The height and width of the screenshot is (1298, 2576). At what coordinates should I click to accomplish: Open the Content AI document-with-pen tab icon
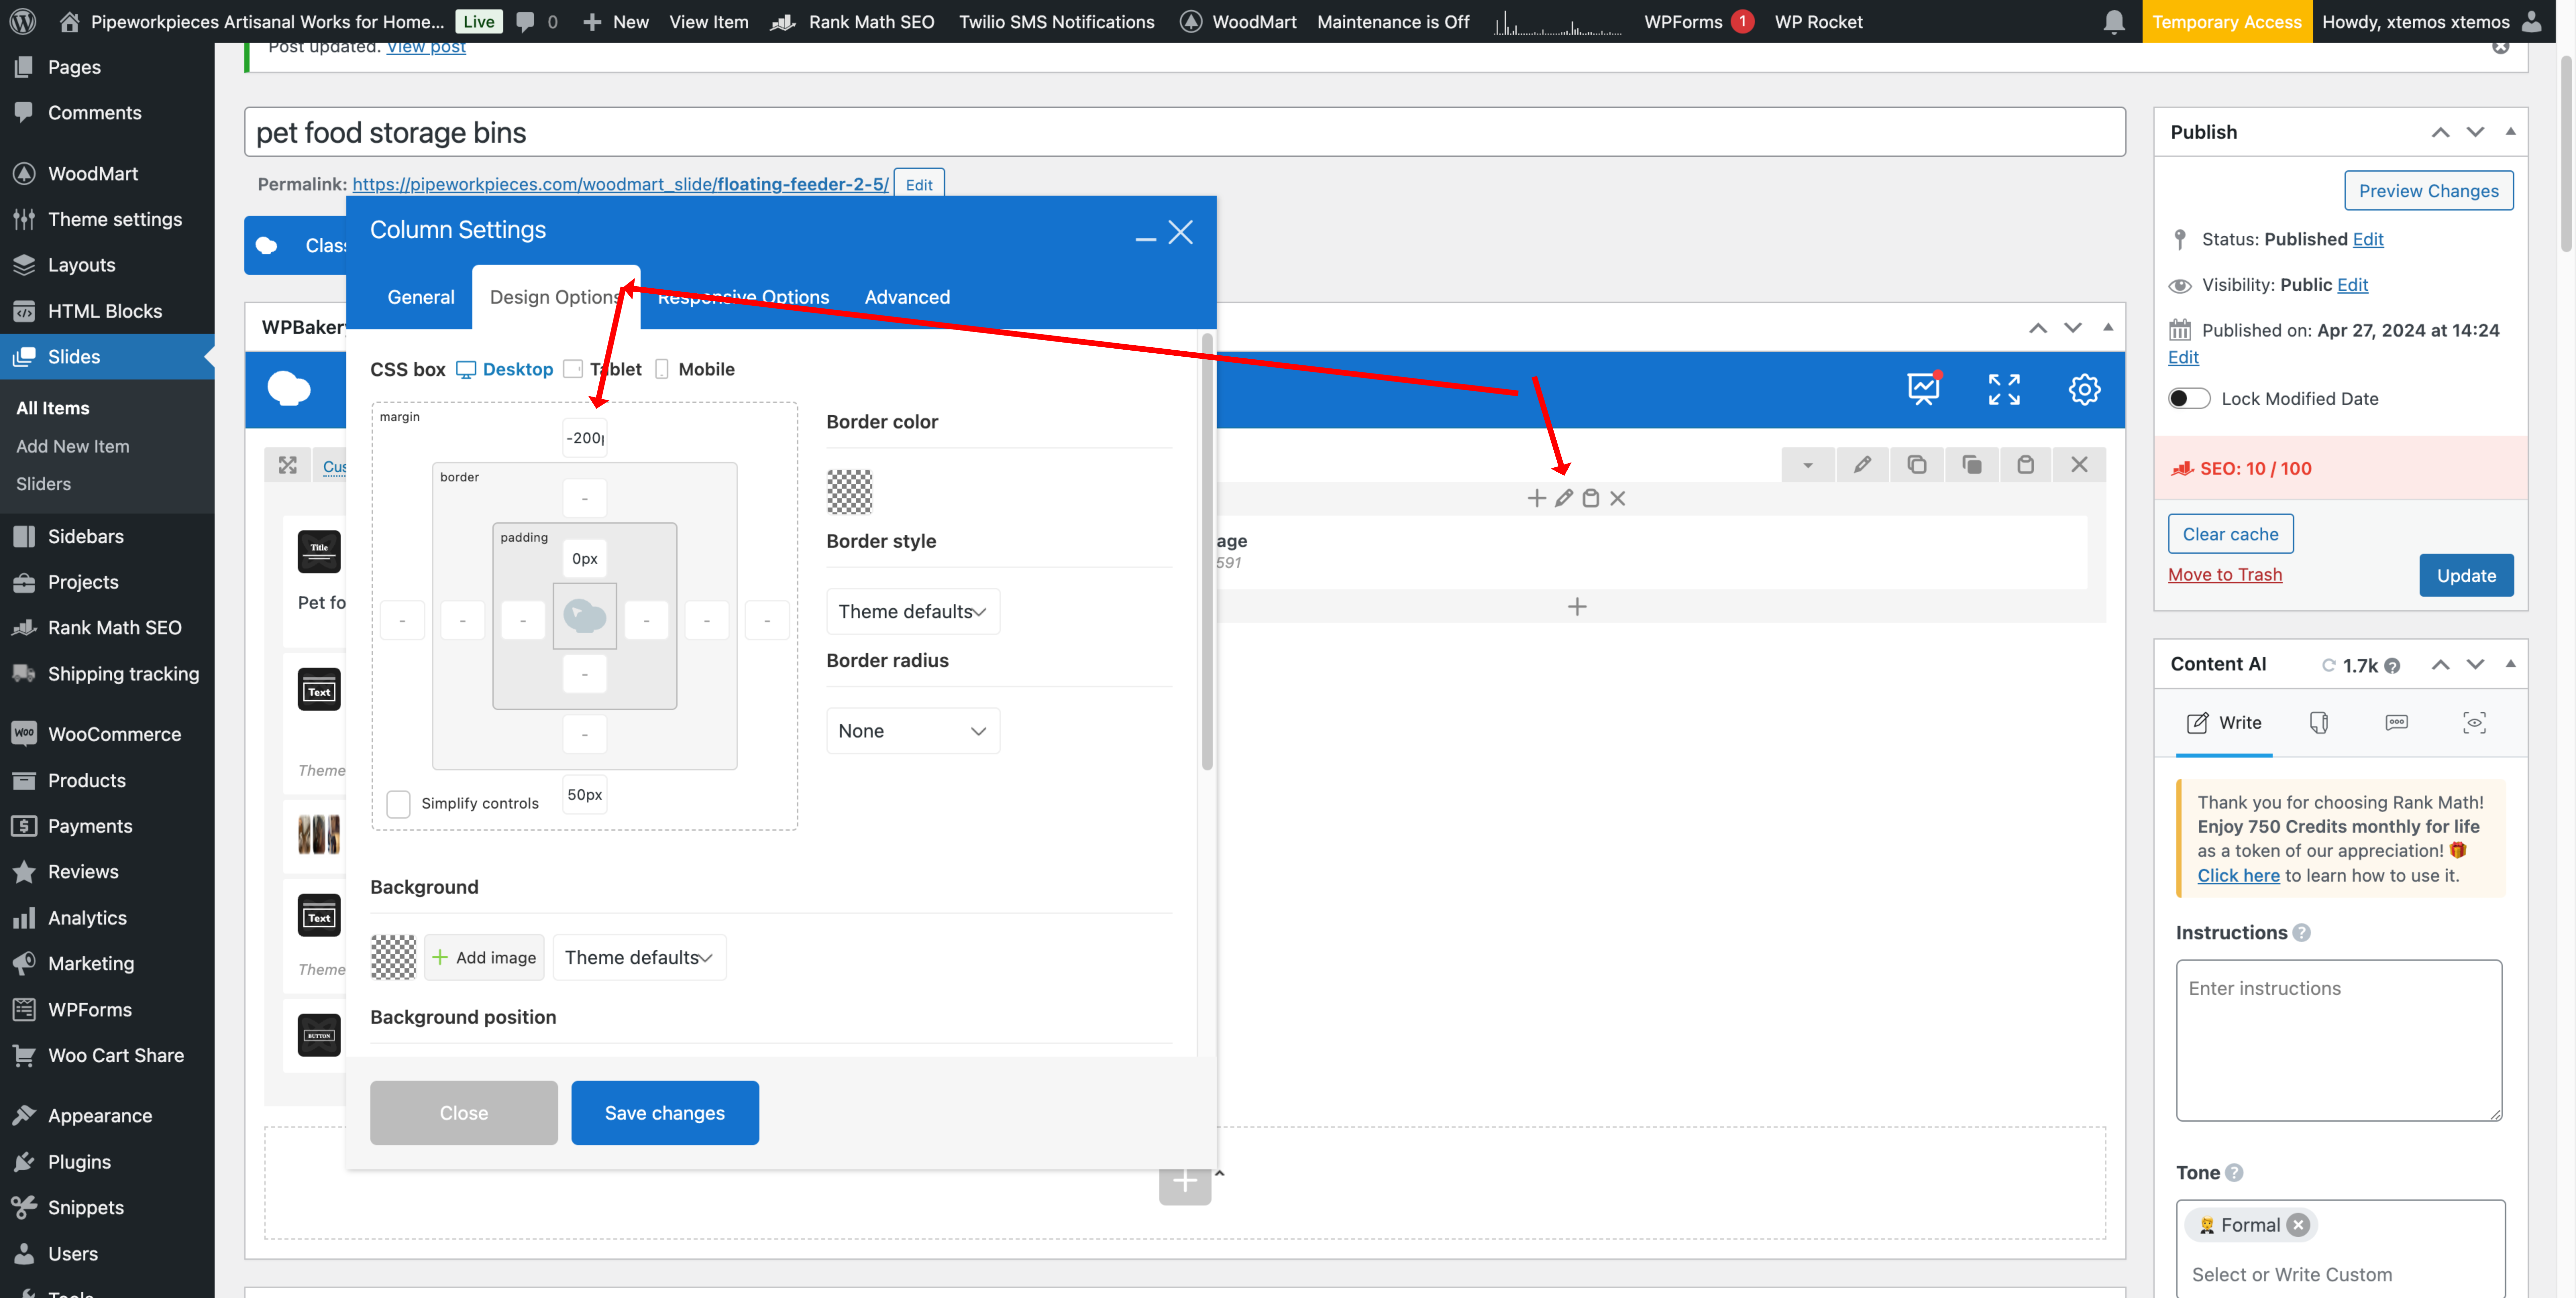(x=2319, y=722)
